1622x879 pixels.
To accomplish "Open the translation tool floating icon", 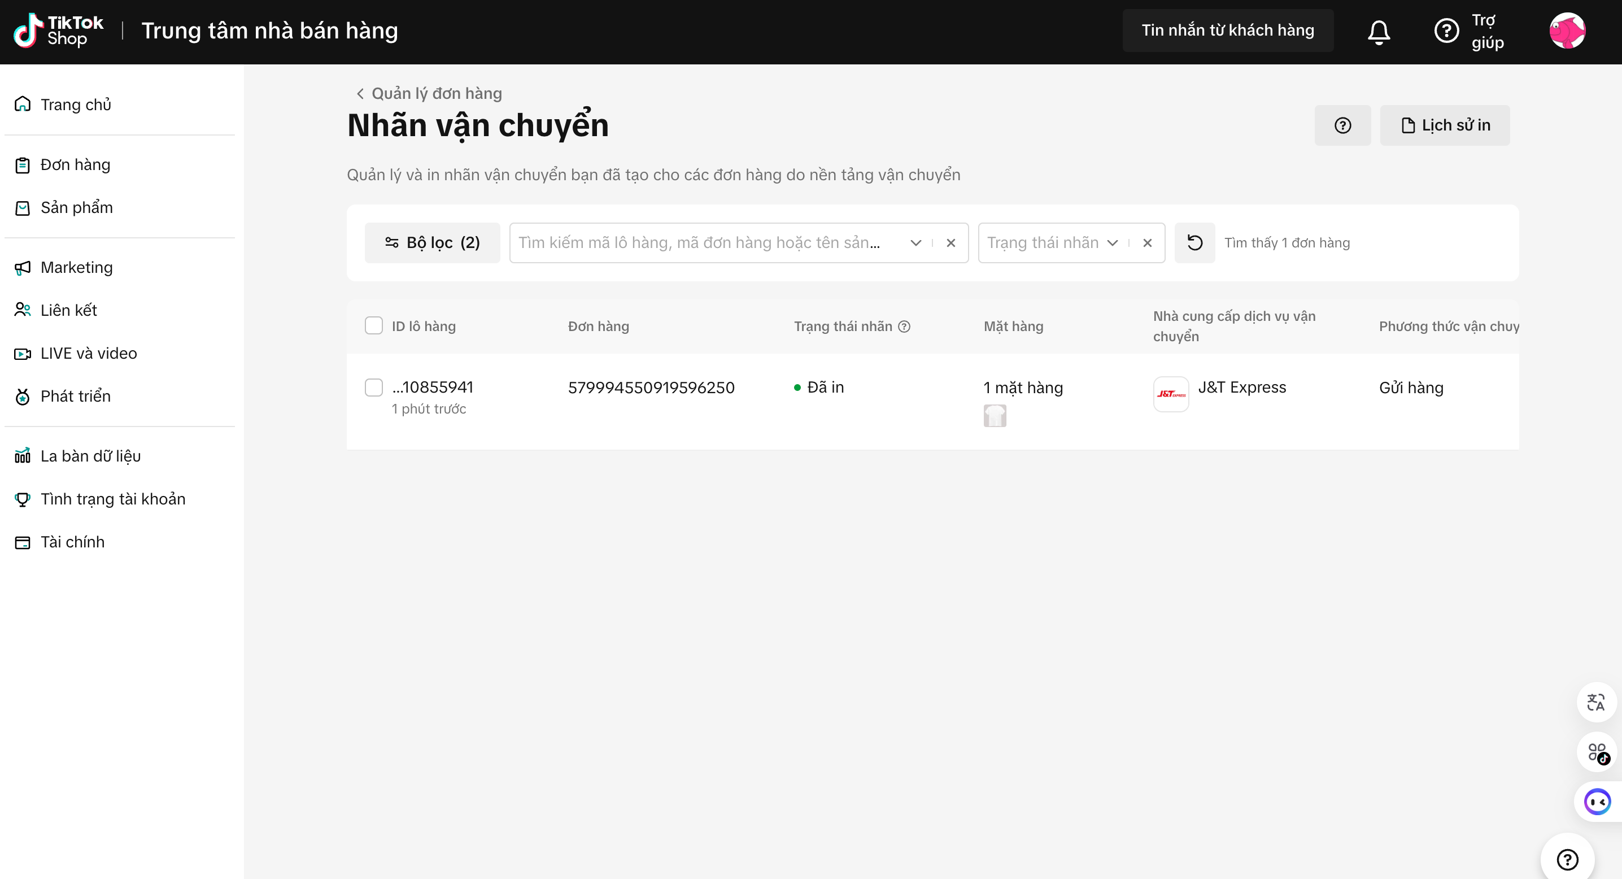I will point(1595,702).
